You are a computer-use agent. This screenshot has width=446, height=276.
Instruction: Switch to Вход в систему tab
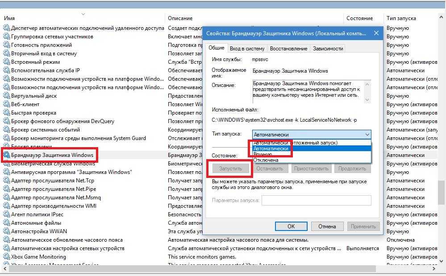(x=247, y=49)
